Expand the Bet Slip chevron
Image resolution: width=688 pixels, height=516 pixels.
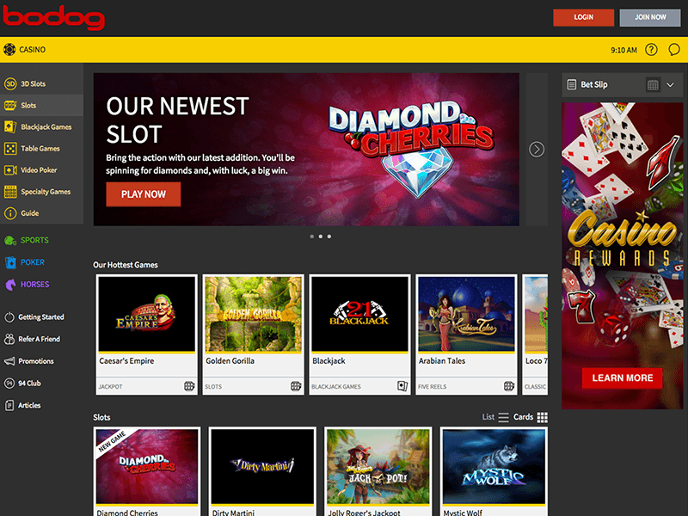[670, 84]
